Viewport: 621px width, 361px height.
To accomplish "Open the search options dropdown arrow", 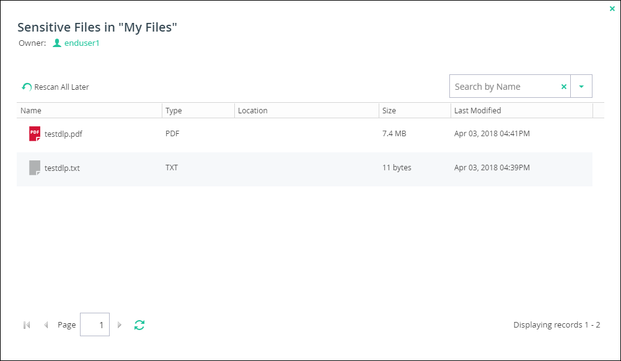I will click(x=581, y=86).
